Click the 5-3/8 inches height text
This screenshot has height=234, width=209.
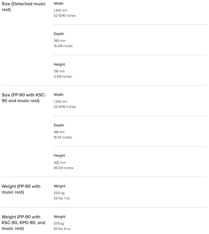[62, 77]
